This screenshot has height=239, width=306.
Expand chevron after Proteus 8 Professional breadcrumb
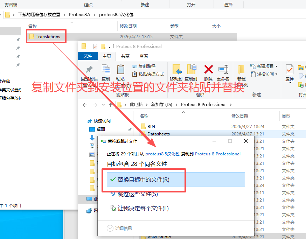(231, 105)
